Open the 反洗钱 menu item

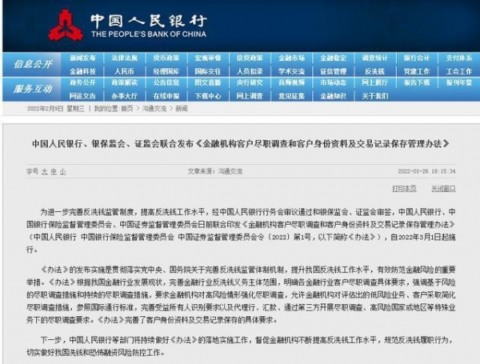[375, 72]
